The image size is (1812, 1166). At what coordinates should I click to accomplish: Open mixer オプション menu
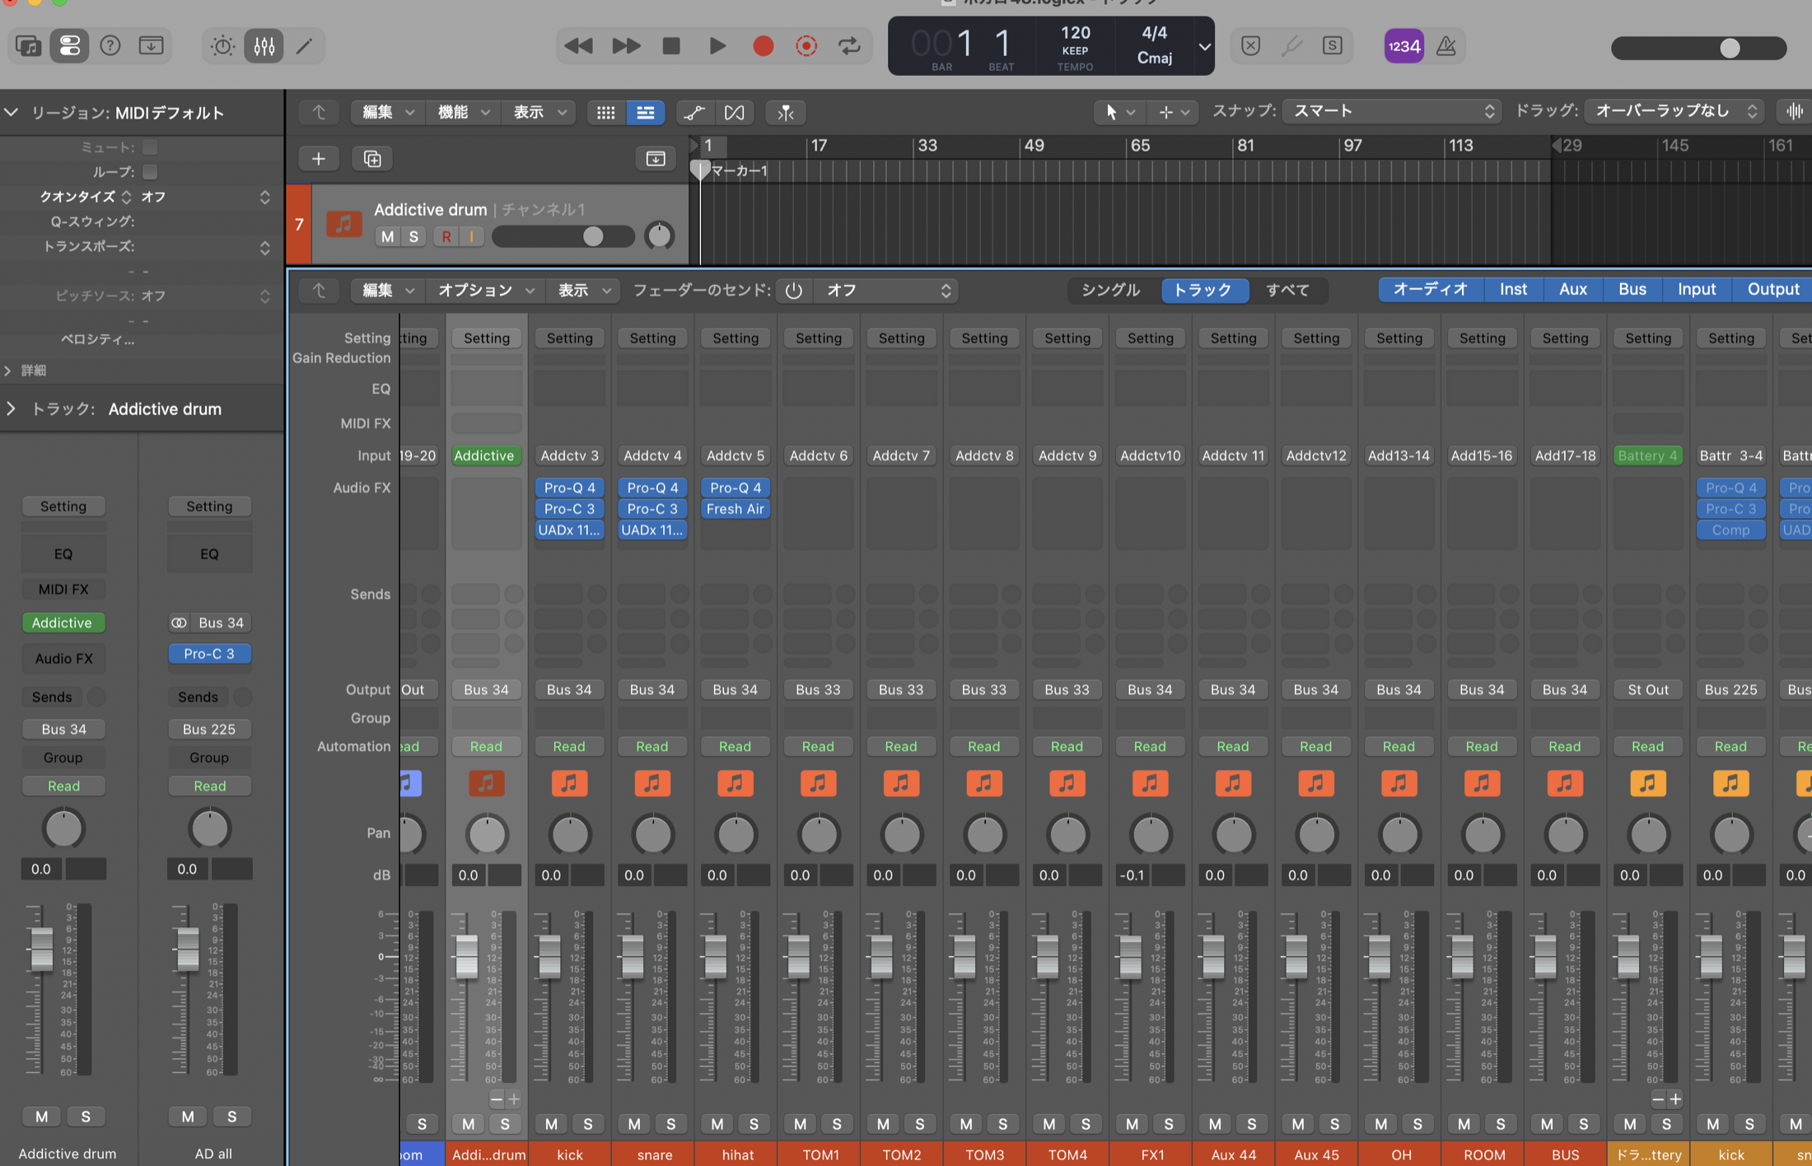(485, 290)
